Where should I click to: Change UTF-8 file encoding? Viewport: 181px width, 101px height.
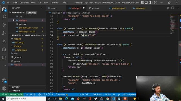[108, 95]
